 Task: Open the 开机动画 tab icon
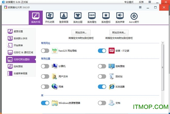pyautogui.click(x=50, y=16)
